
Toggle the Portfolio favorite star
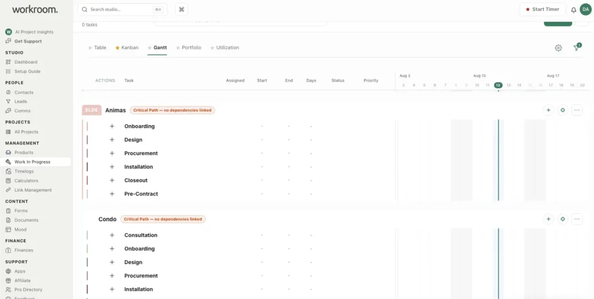(178, 48)
